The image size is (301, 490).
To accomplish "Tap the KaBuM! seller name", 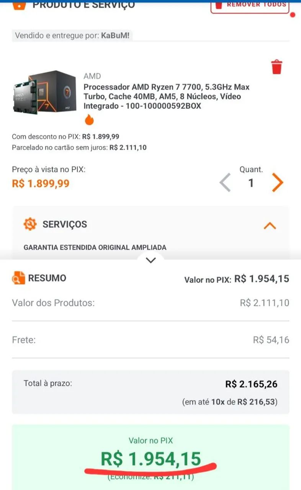I will 115,36.
